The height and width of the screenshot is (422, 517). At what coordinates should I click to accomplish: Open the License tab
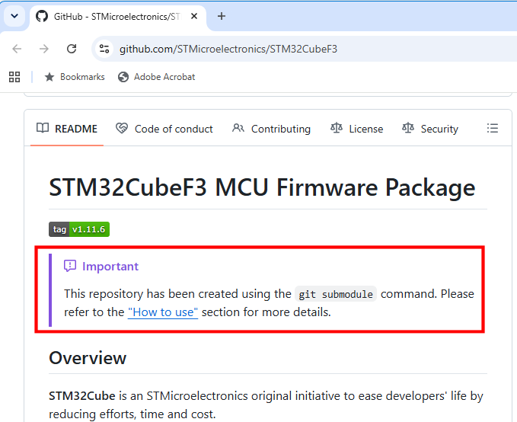coord(357,129)
